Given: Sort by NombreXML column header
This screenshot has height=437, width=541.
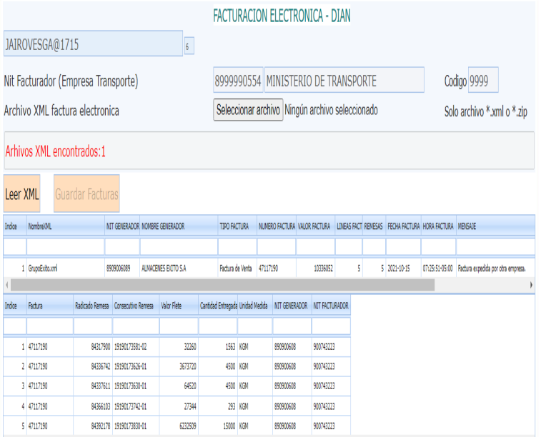Looking at the screenshot, I should [66, 226].
